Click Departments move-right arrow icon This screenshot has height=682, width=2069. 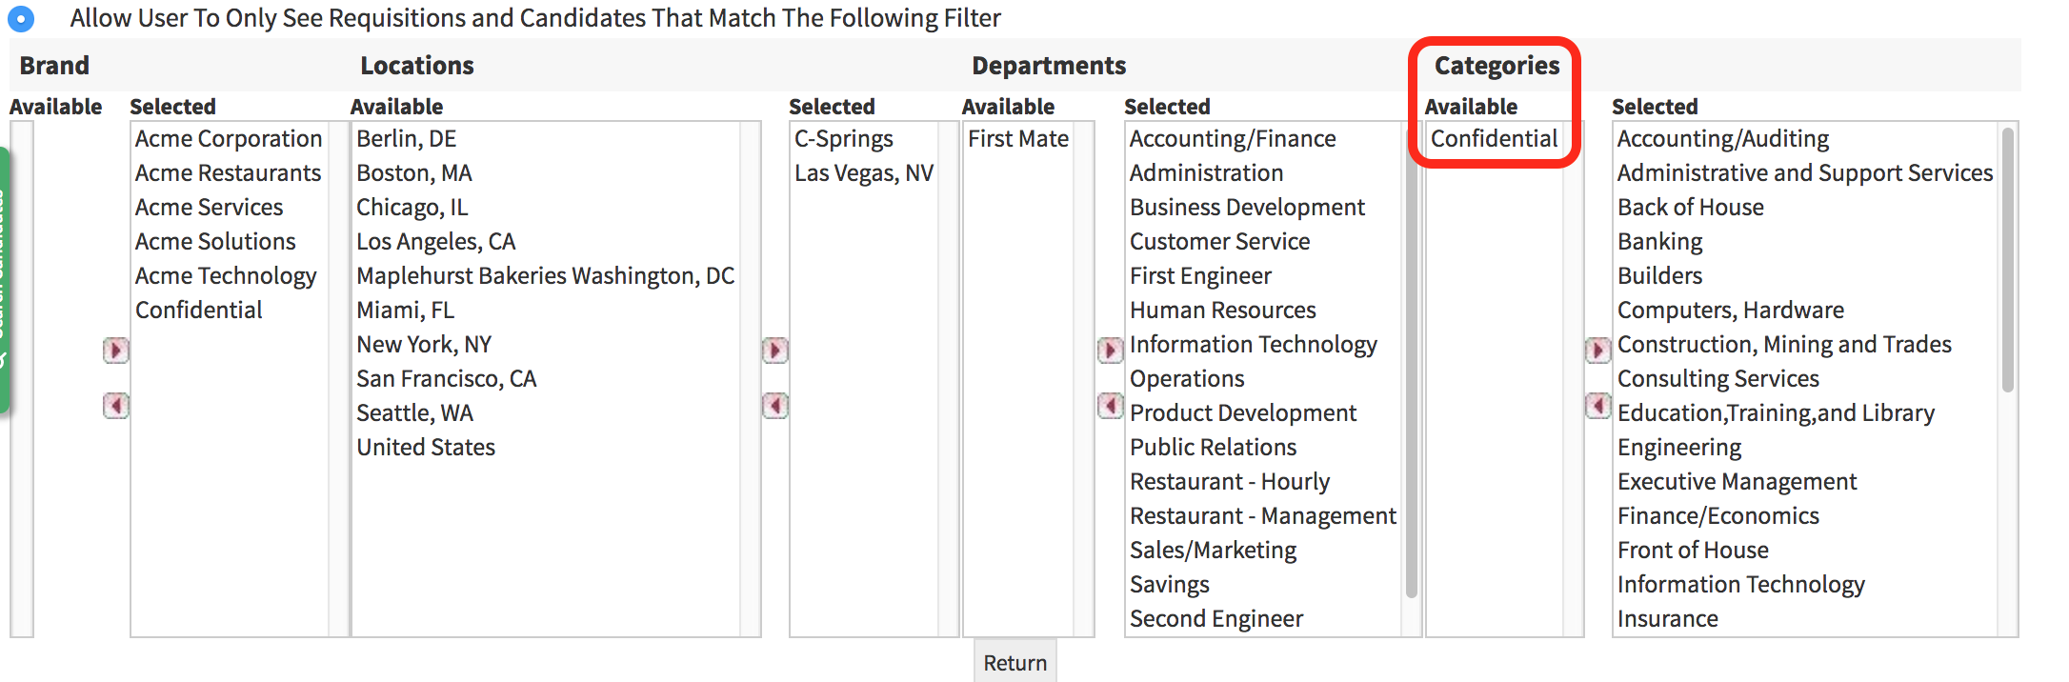point(1110,351)
